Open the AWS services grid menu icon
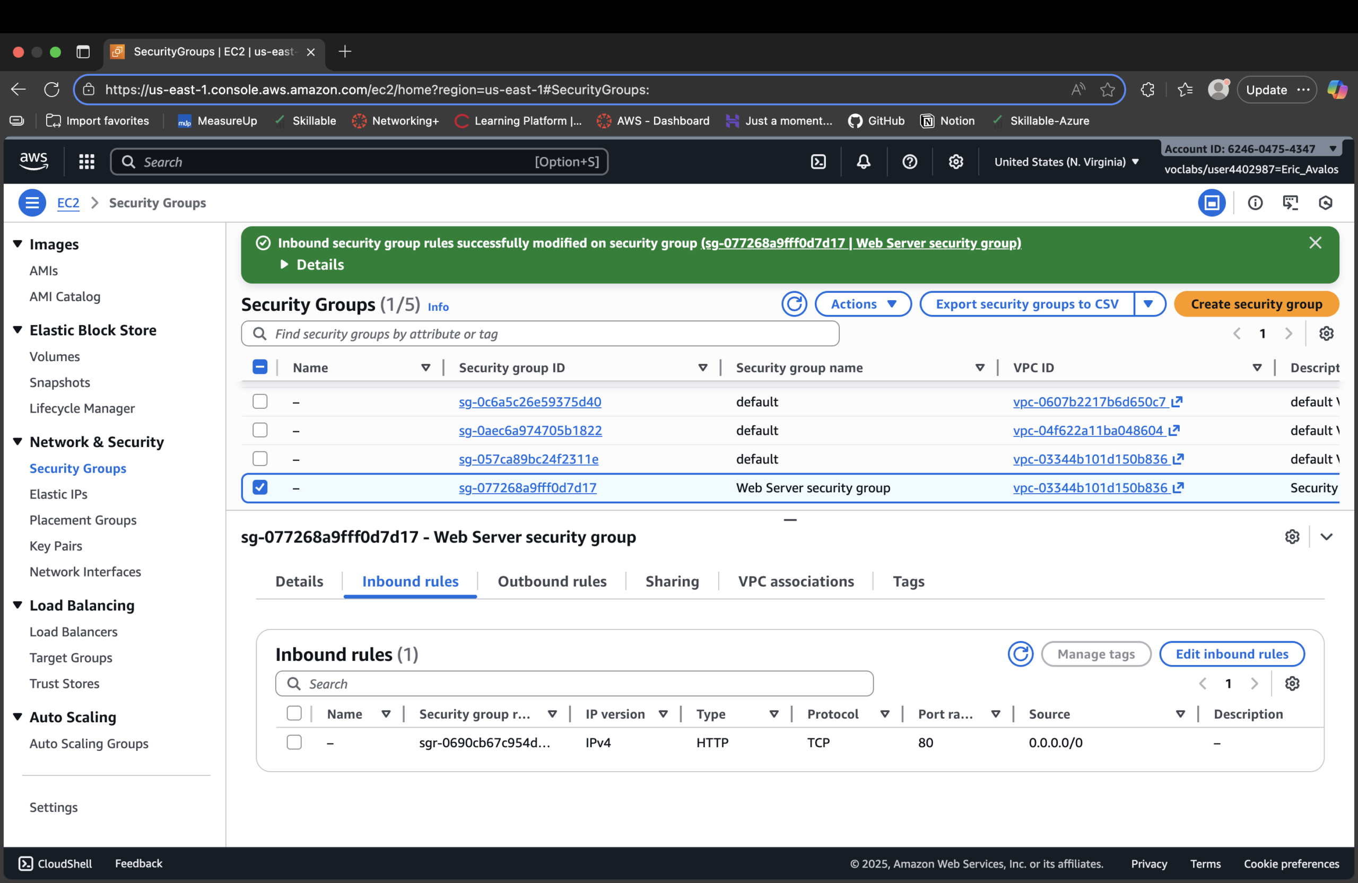The height and width of the screenshot is (883, 1358). tap(86, 161)
